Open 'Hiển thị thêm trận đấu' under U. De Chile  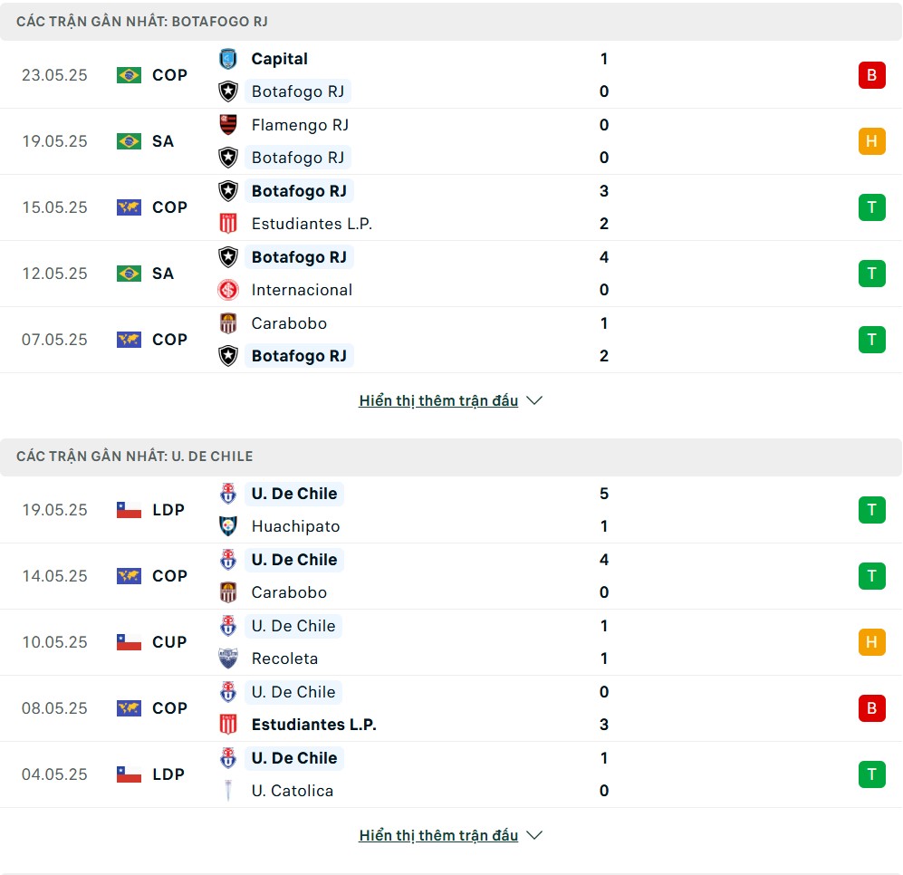coord(438,835)
